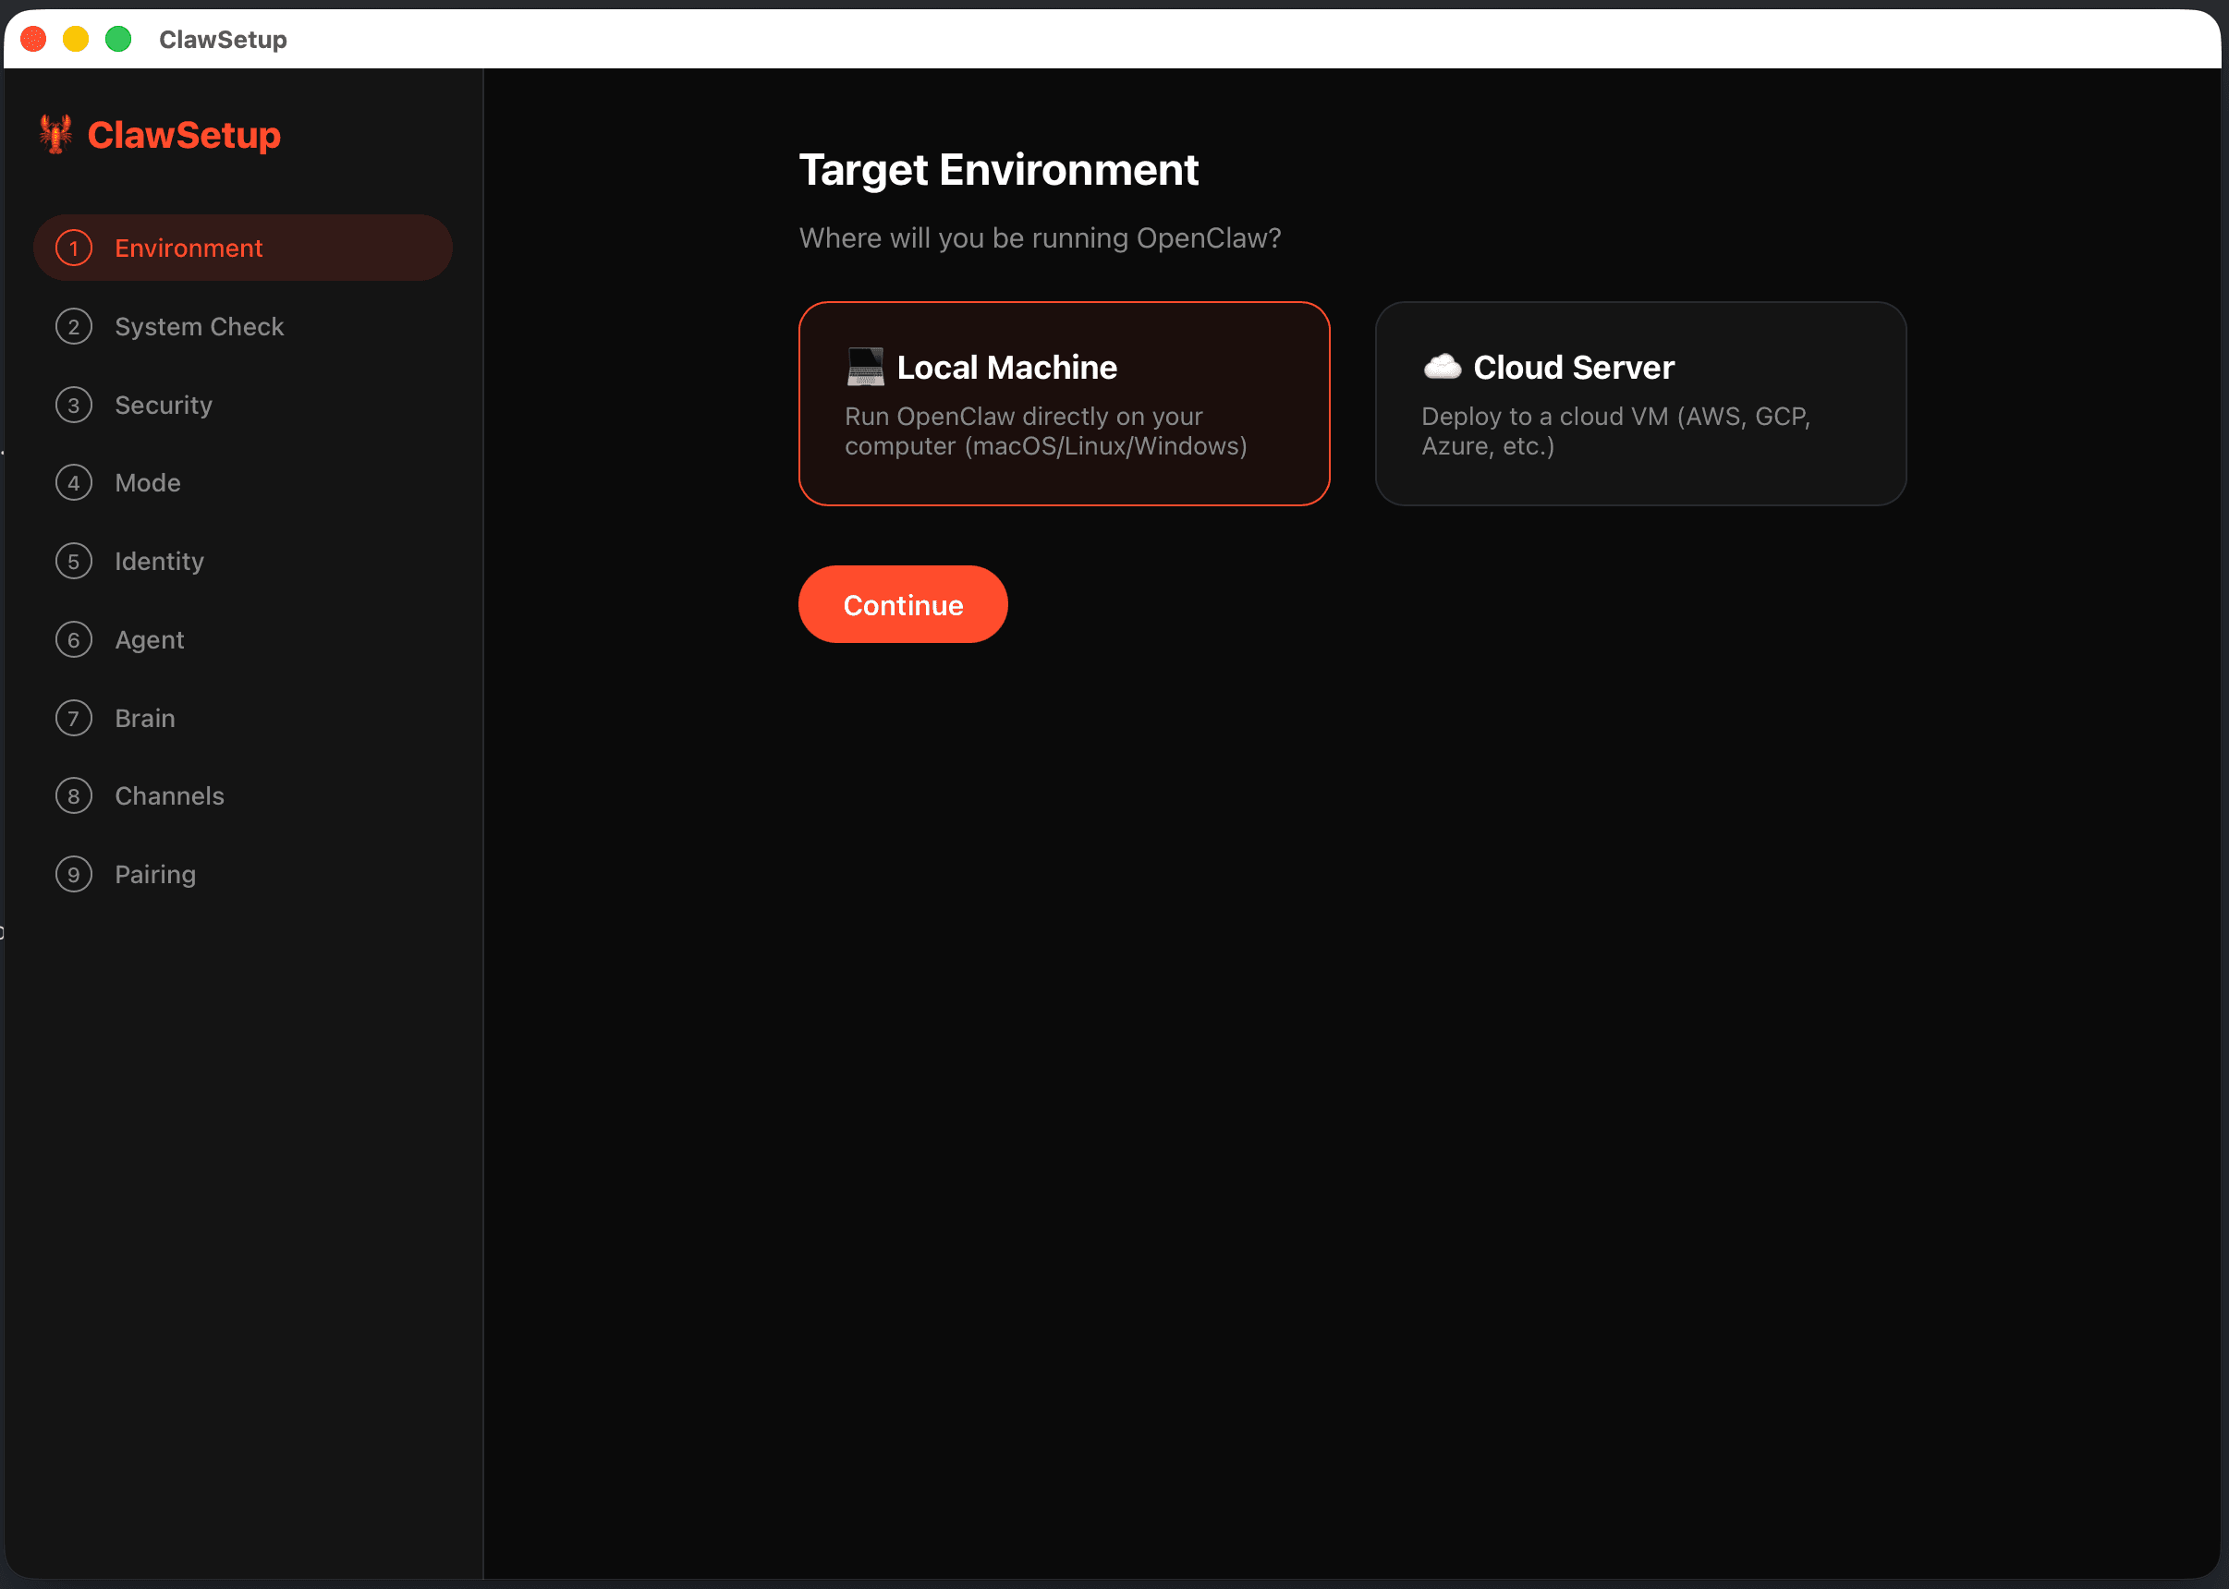Click the ClawSetup heading in sidebar

pos(184,134)
